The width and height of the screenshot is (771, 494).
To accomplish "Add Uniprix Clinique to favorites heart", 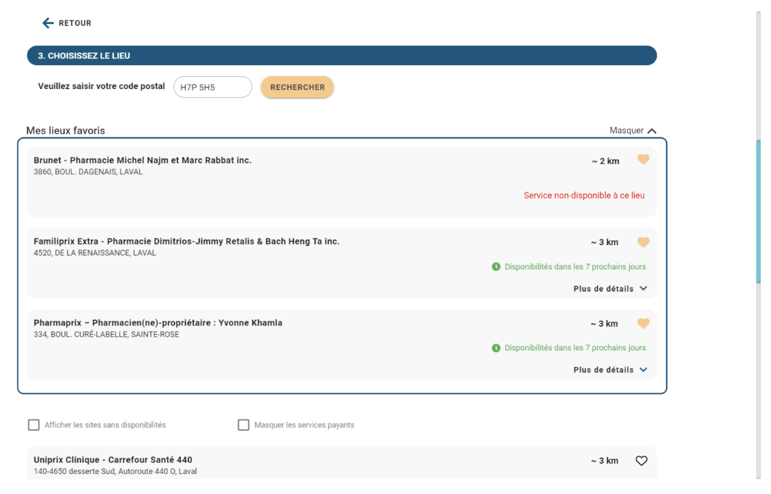I will coord(641,460).
